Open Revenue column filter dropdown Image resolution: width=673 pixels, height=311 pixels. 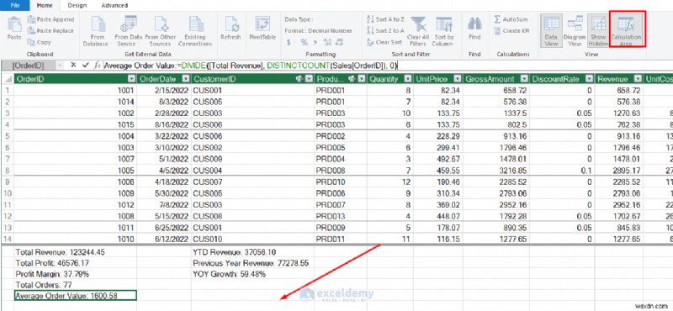point(639,79)
